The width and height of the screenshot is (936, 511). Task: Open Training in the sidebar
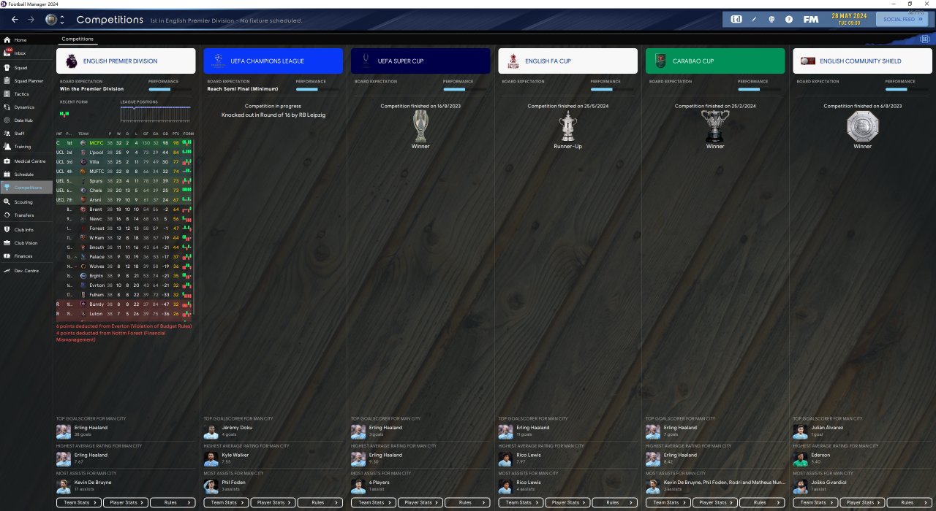26,147
